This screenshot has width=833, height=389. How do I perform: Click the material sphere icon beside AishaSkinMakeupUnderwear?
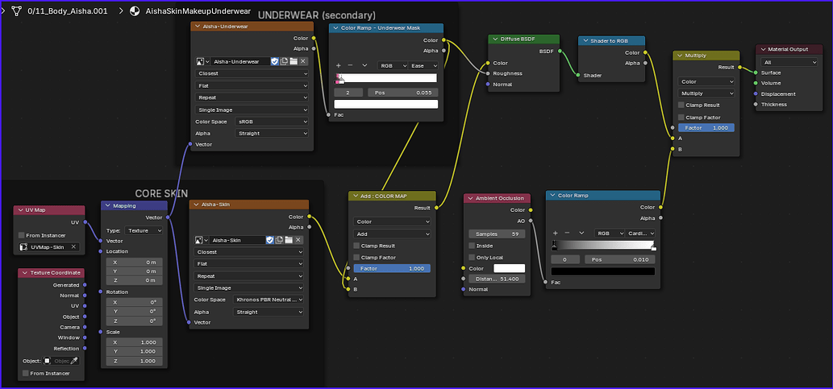(x=135, y=10)
